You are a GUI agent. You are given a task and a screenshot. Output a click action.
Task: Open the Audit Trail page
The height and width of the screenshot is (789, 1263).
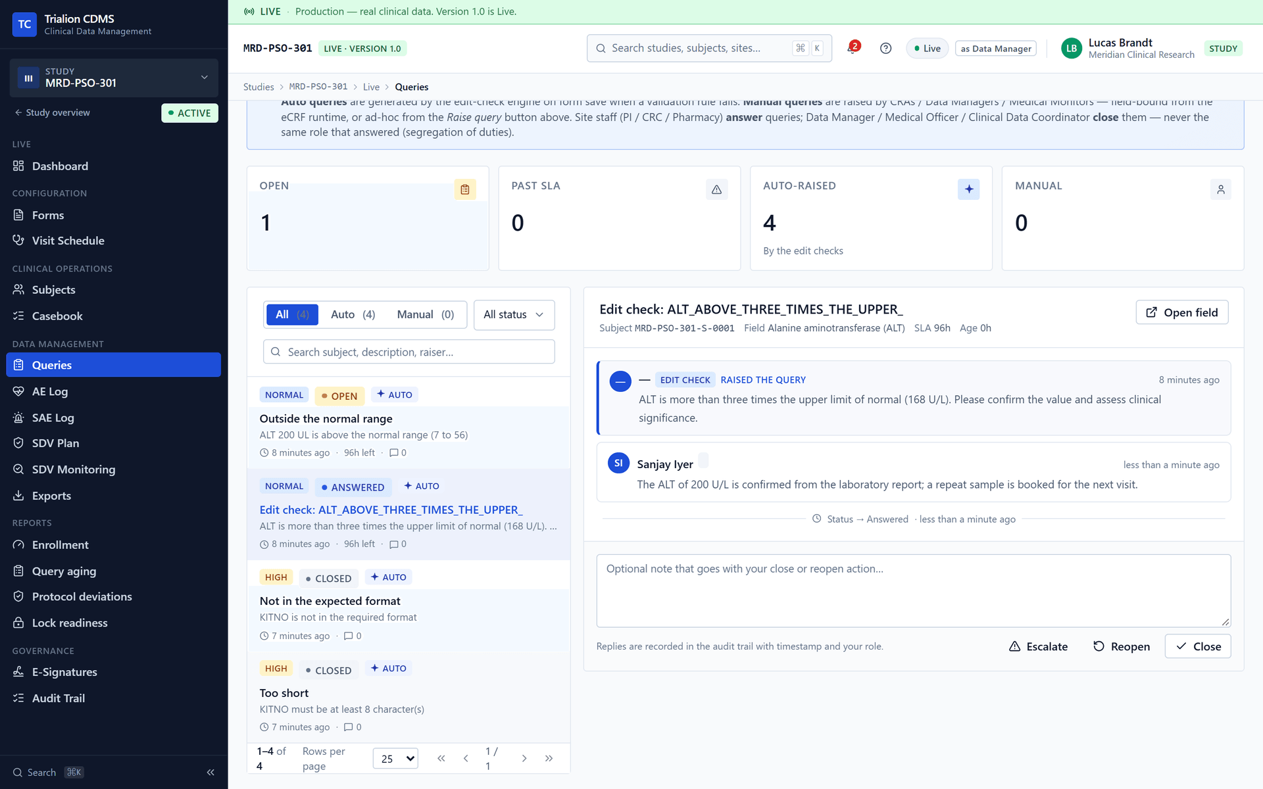click(x=113, y=698)
